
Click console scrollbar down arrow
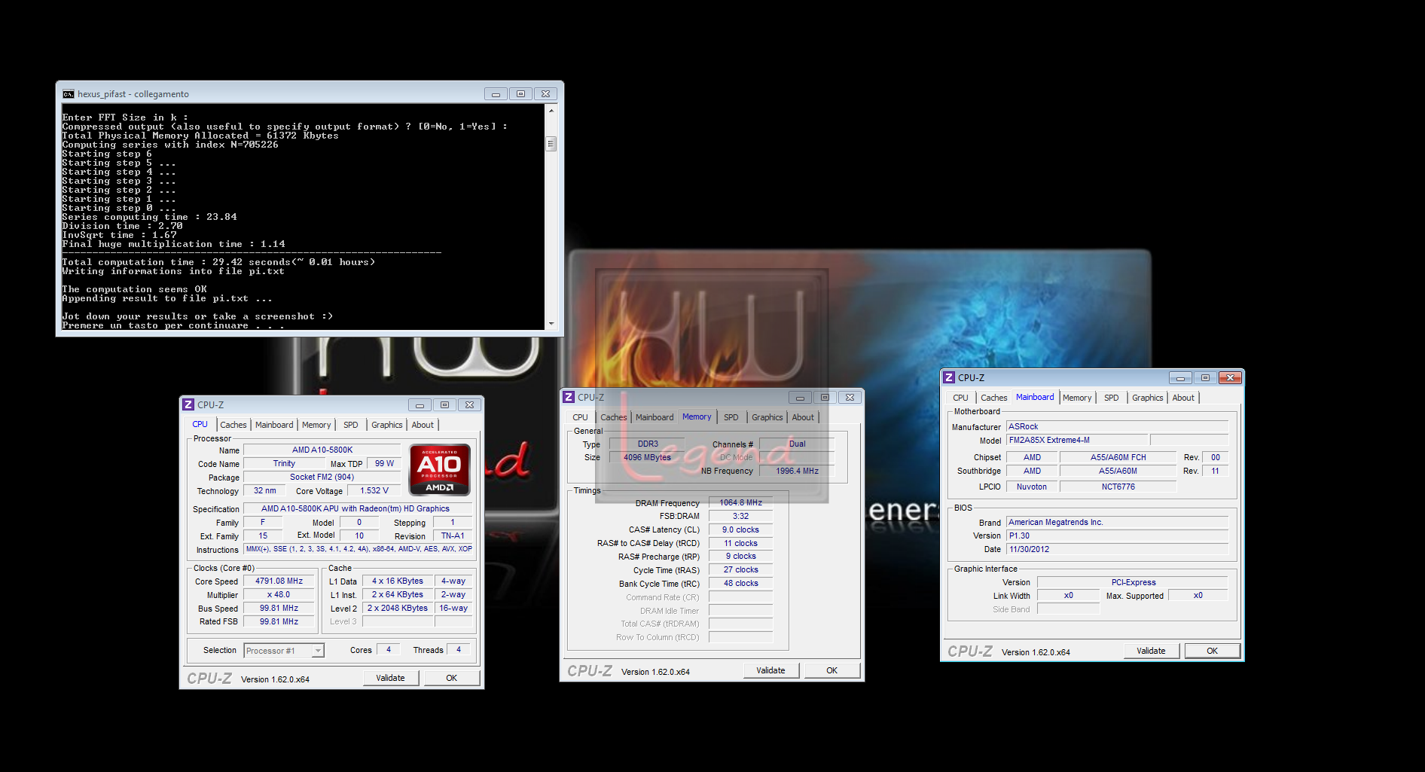pos(551,323)
